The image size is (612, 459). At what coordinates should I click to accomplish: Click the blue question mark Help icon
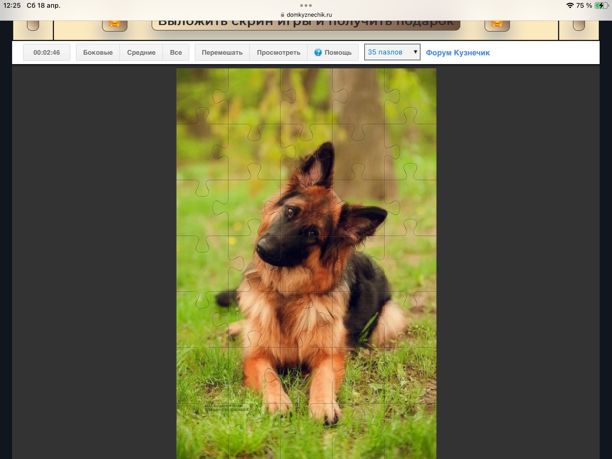coord(318,52)
